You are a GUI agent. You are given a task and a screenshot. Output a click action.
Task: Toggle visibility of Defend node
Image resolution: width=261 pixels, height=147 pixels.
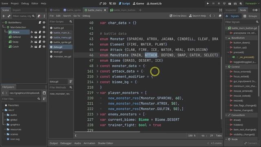pos(44,37)
